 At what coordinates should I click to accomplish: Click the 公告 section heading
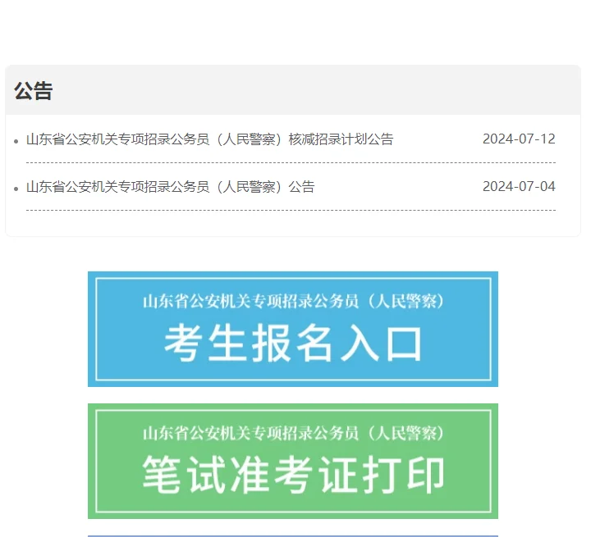pyautogui.click(x=33, y=91)
